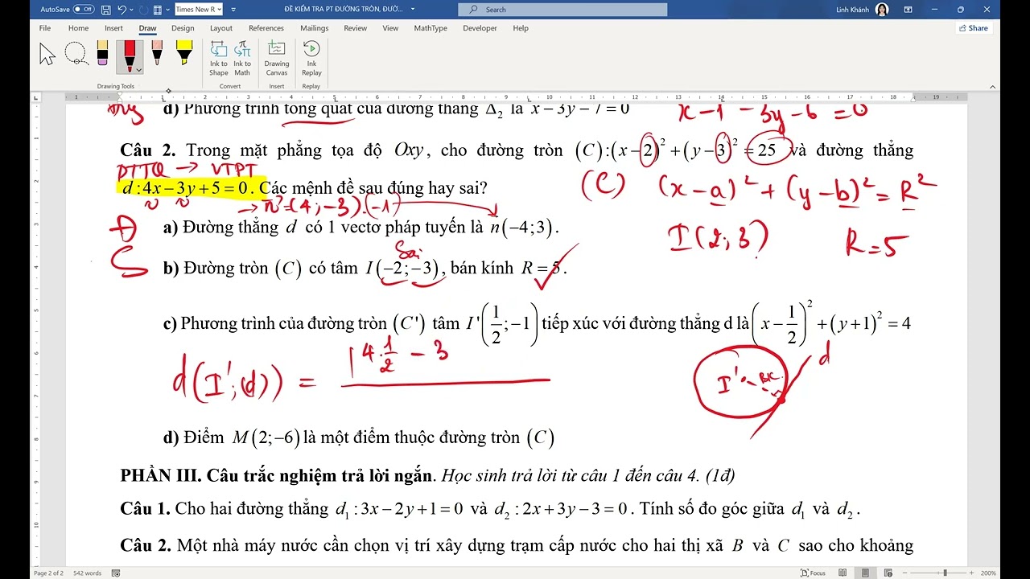Image resolution: width=1030 pixels, height=579 pixels.
Task: Open the document title dropdown arrow
Action: pos(413,10)
